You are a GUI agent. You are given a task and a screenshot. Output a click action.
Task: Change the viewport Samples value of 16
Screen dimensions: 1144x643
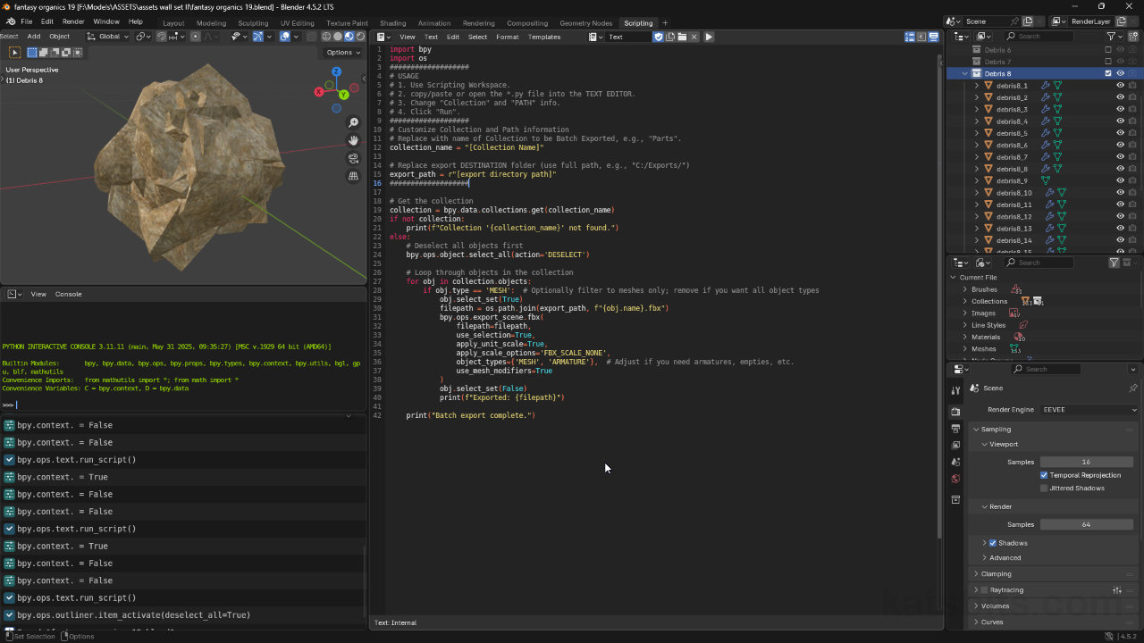pyautogui.click(x=1087, y=462)
